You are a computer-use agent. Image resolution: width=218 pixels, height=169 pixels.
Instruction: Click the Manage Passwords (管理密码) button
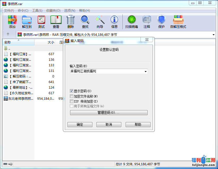pyautogui.click(x=109, y=113)
